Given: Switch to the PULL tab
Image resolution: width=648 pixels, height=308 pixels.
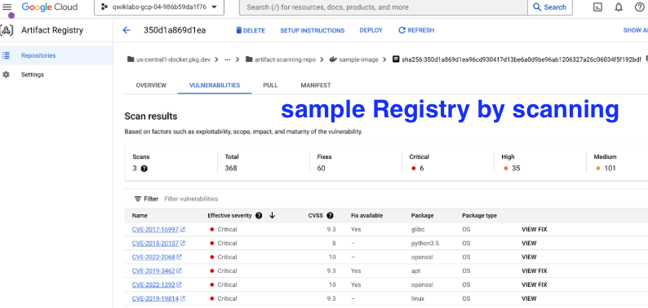Looking at the screenshot, I should [x=270, y=86].
